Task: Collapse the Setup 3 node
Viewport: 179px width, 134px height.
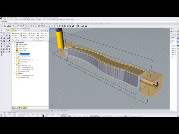Action: [15, 64]
